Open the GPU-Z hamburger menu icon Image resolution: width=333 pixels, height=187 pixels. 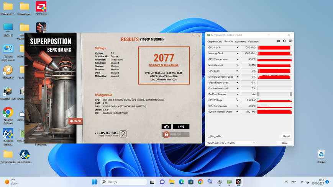tap(290, 41)
